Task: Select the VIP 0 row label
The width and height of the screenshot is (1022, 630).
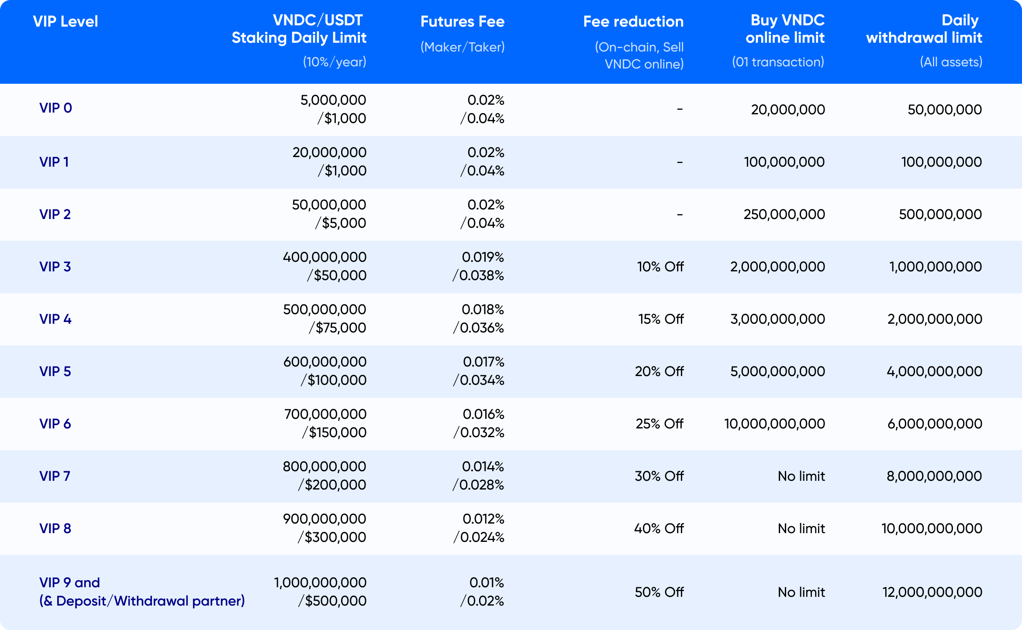Action: (x=55, y=108)
